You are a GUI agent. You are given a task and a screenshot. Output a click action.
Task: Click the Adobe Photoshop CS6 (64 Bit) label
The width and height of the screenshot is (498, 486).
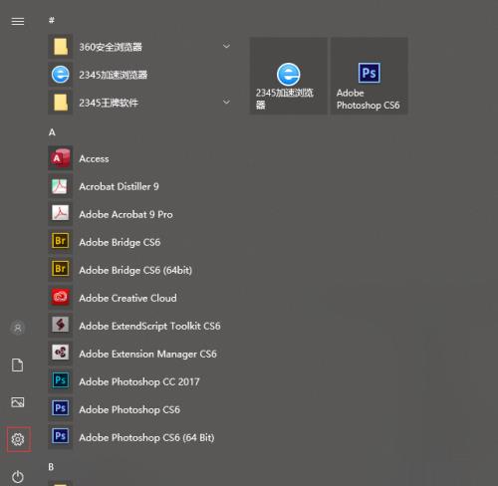[x=146, y=437]
